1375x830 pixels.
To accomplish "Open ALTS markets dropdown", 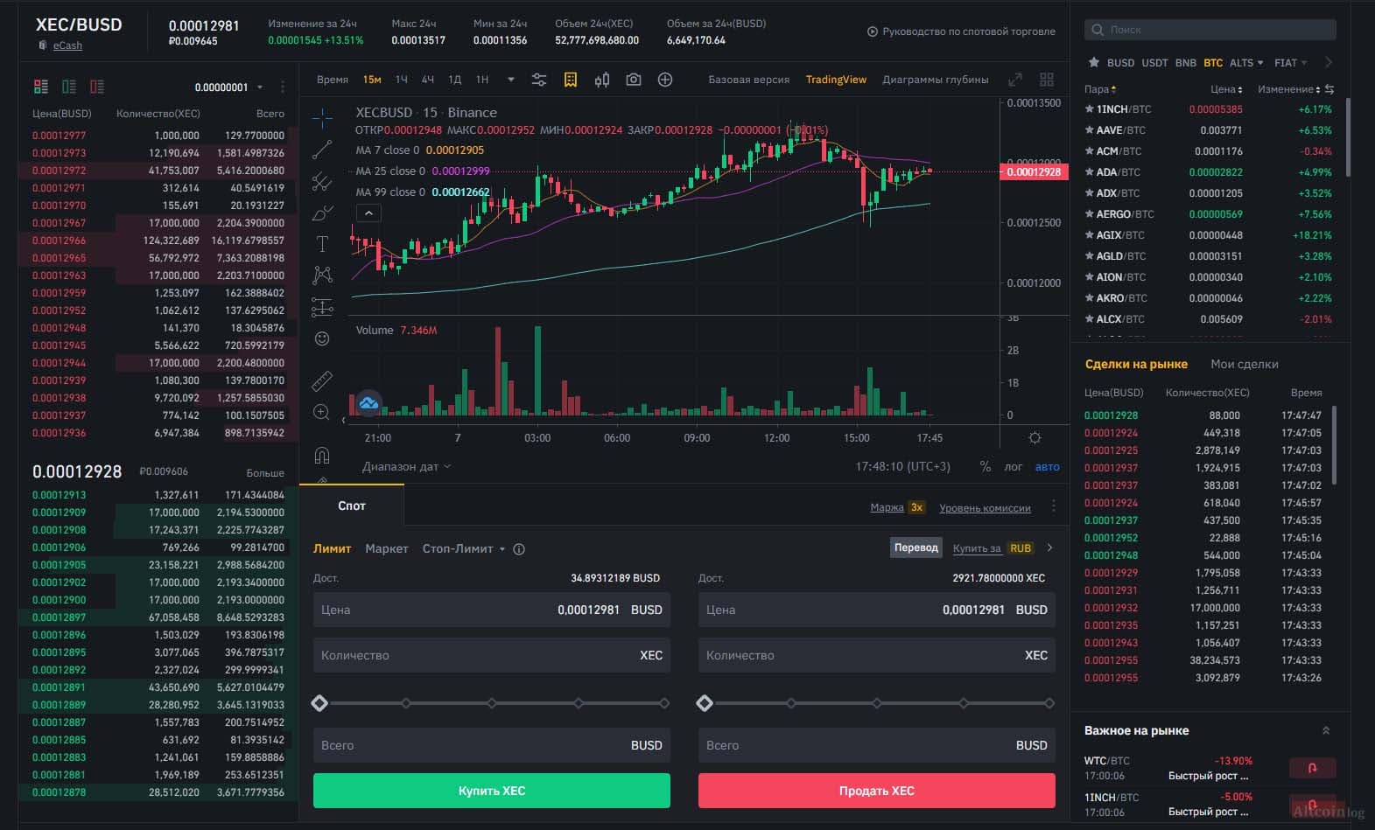I will 1246,63.
